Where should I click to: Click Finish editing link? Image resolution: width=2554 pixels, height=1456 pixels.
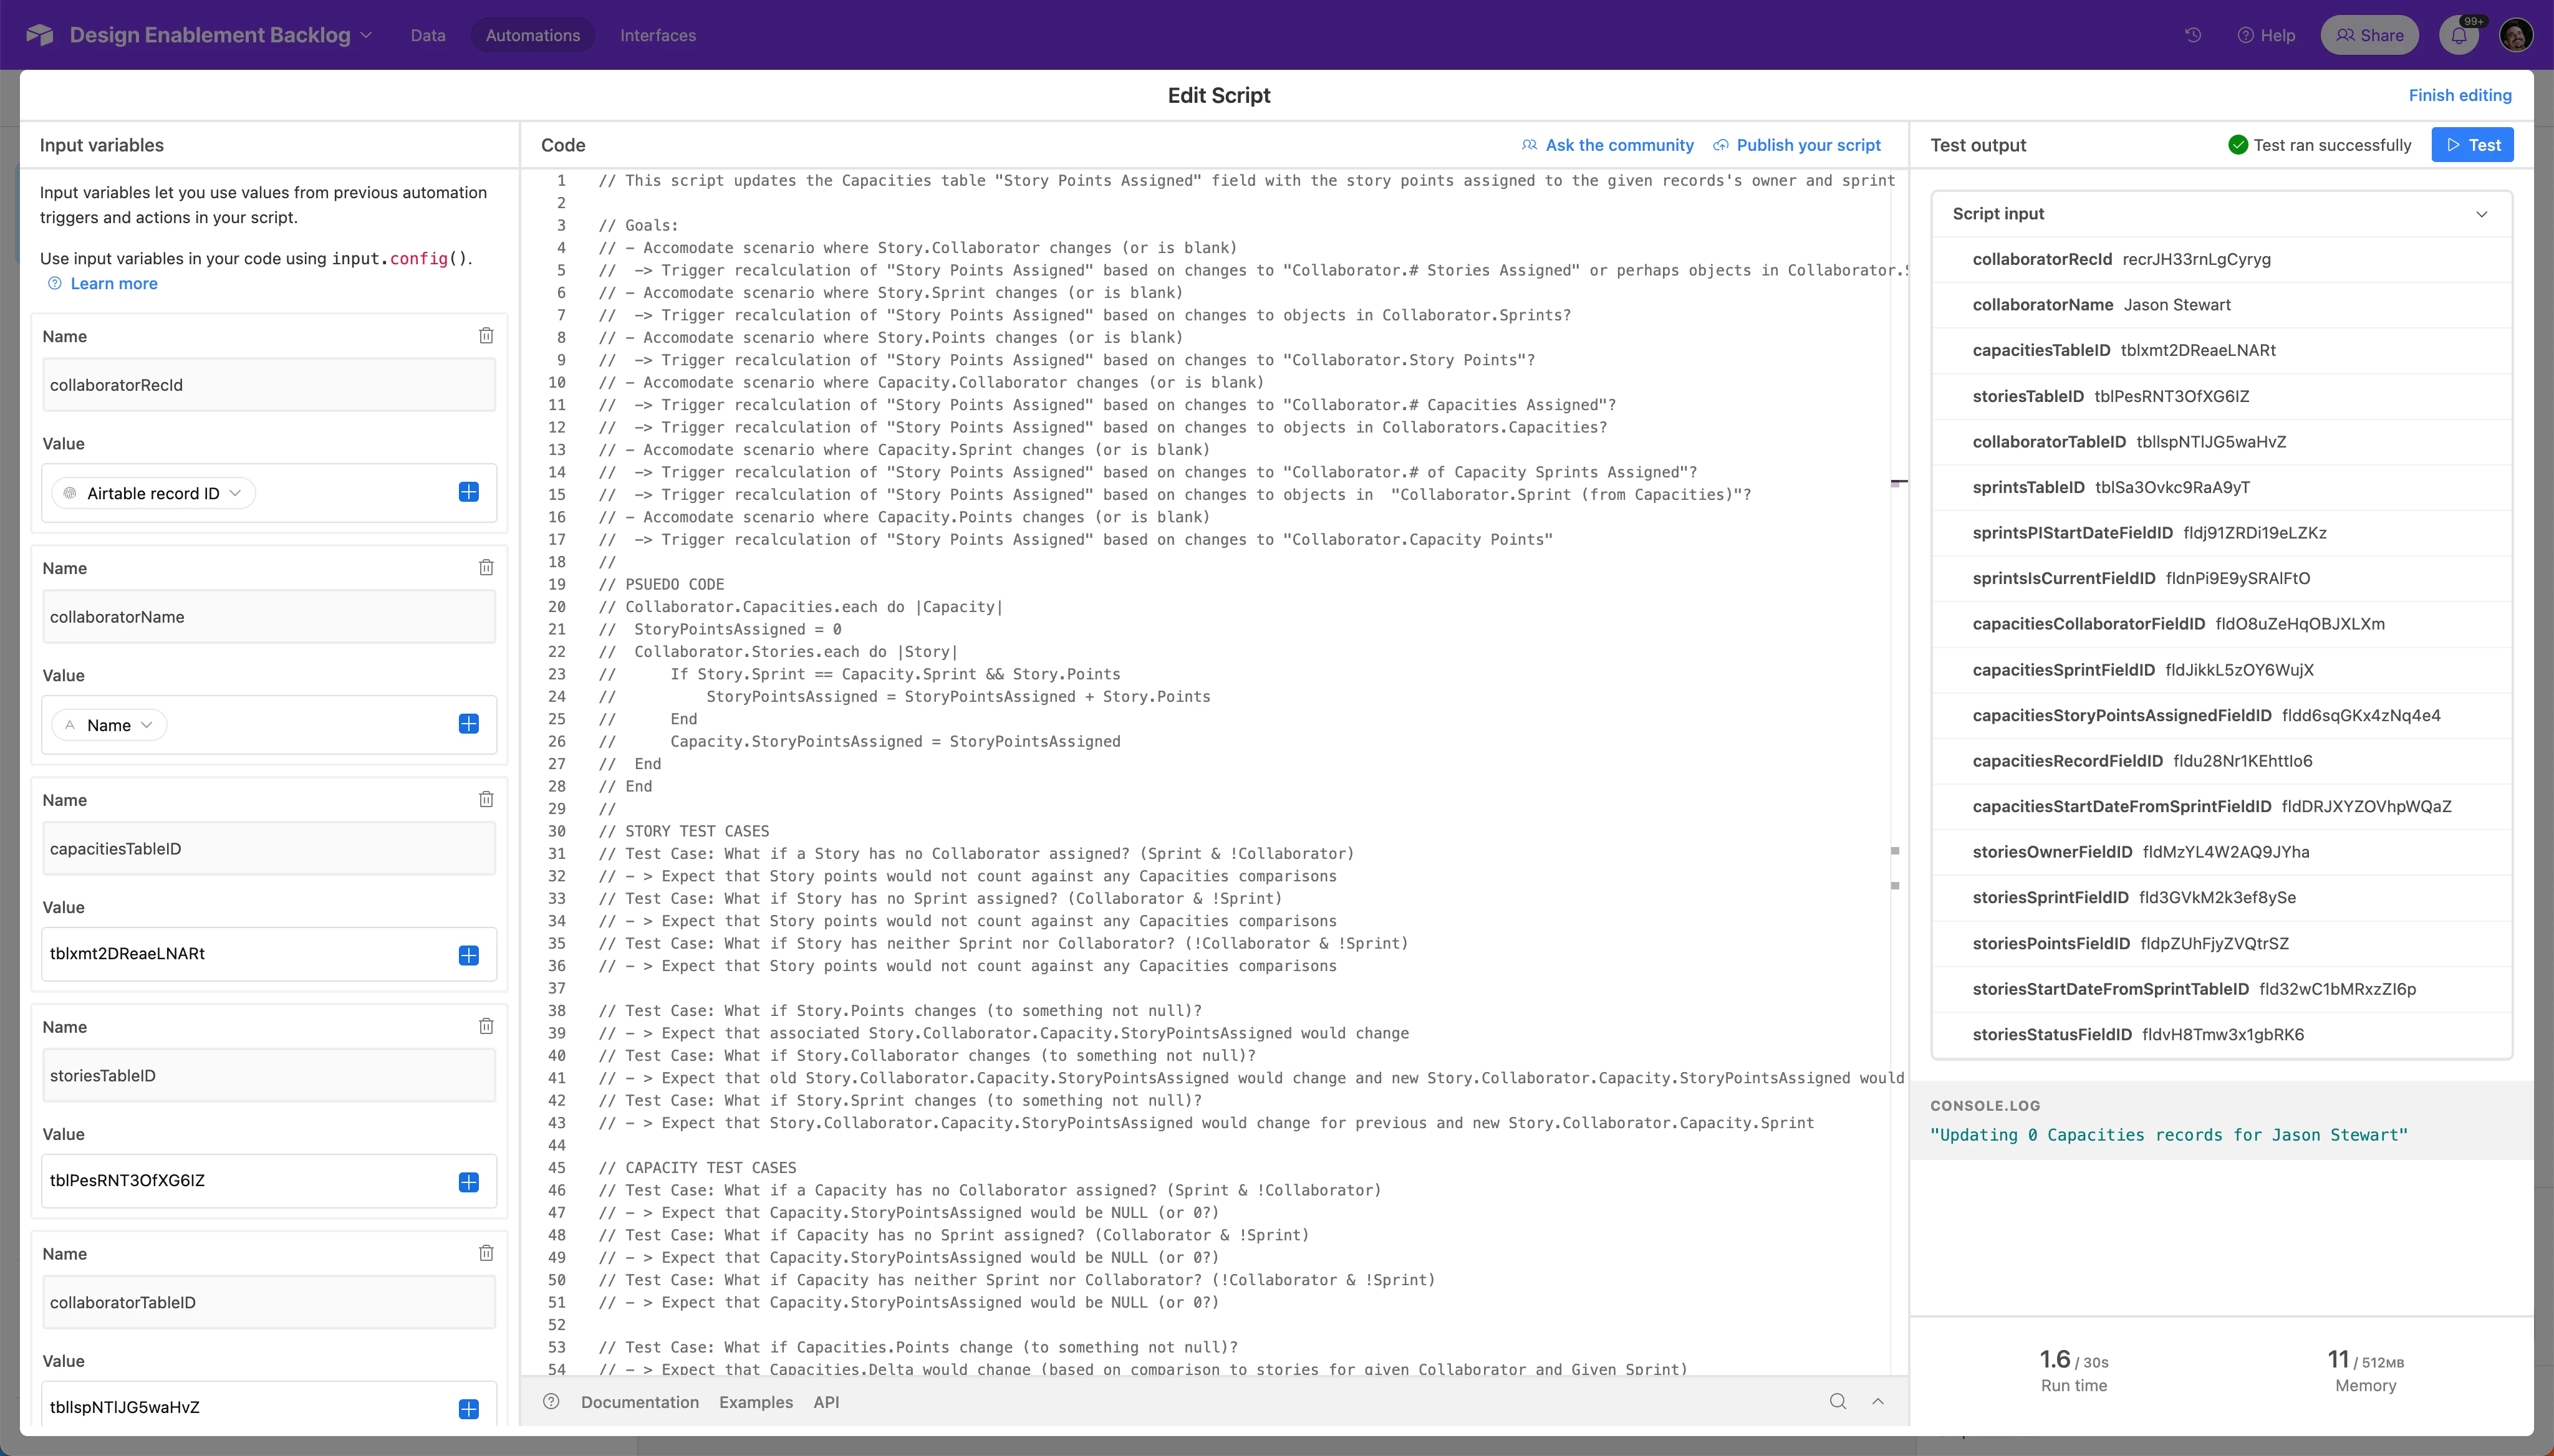[x=2459, y=95]
